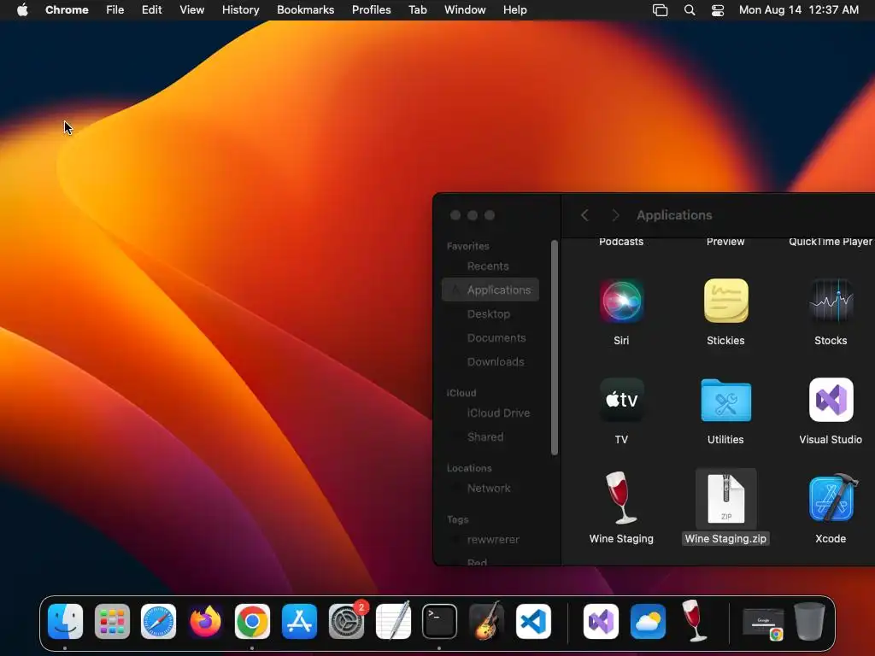Open the Profiles menu
Screen dimensions: 875x656
click(371, 10)
